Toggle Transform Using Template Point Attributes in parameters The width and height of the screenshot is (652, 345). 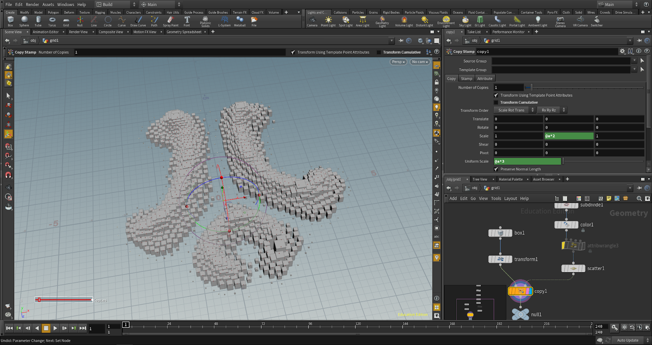(496, 95)
